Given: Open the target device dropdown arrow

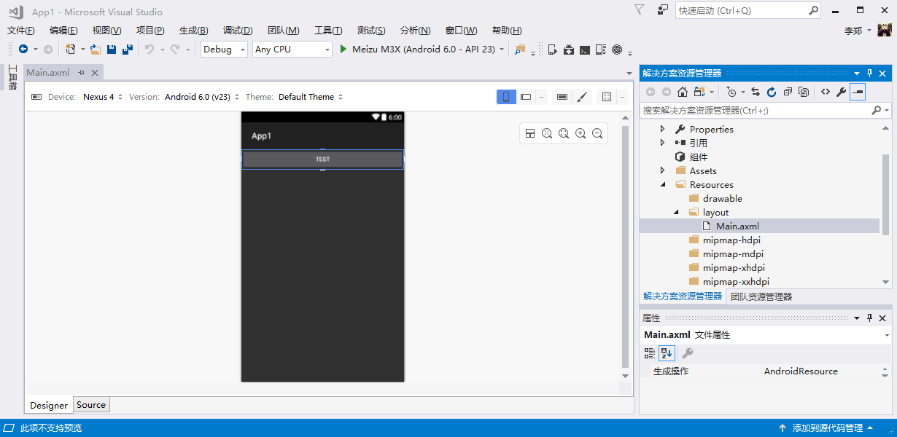Looking at the screenshot, I should coord(502,50).
